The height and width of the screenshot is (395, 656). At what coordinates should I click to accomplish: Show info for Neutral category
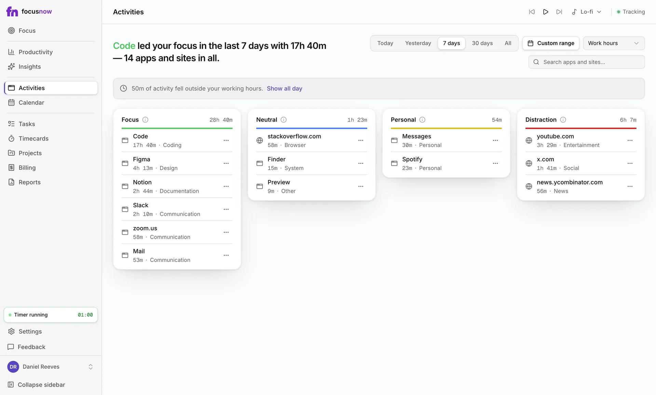pos(284,120)
